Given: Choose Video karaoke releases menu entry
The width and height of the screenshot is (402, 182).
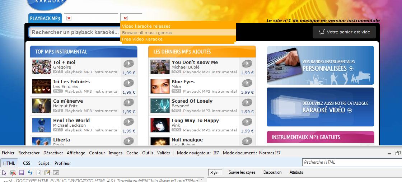Looking at the screenshot, I should click(178, 26).
